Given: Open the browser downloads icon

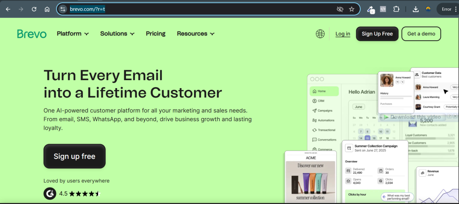Looking at the screenshot, I should tap(416, 9).
